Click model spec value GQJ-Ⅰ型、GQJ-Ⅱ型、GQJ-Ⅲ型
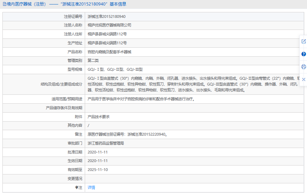 tap(115, 69)
